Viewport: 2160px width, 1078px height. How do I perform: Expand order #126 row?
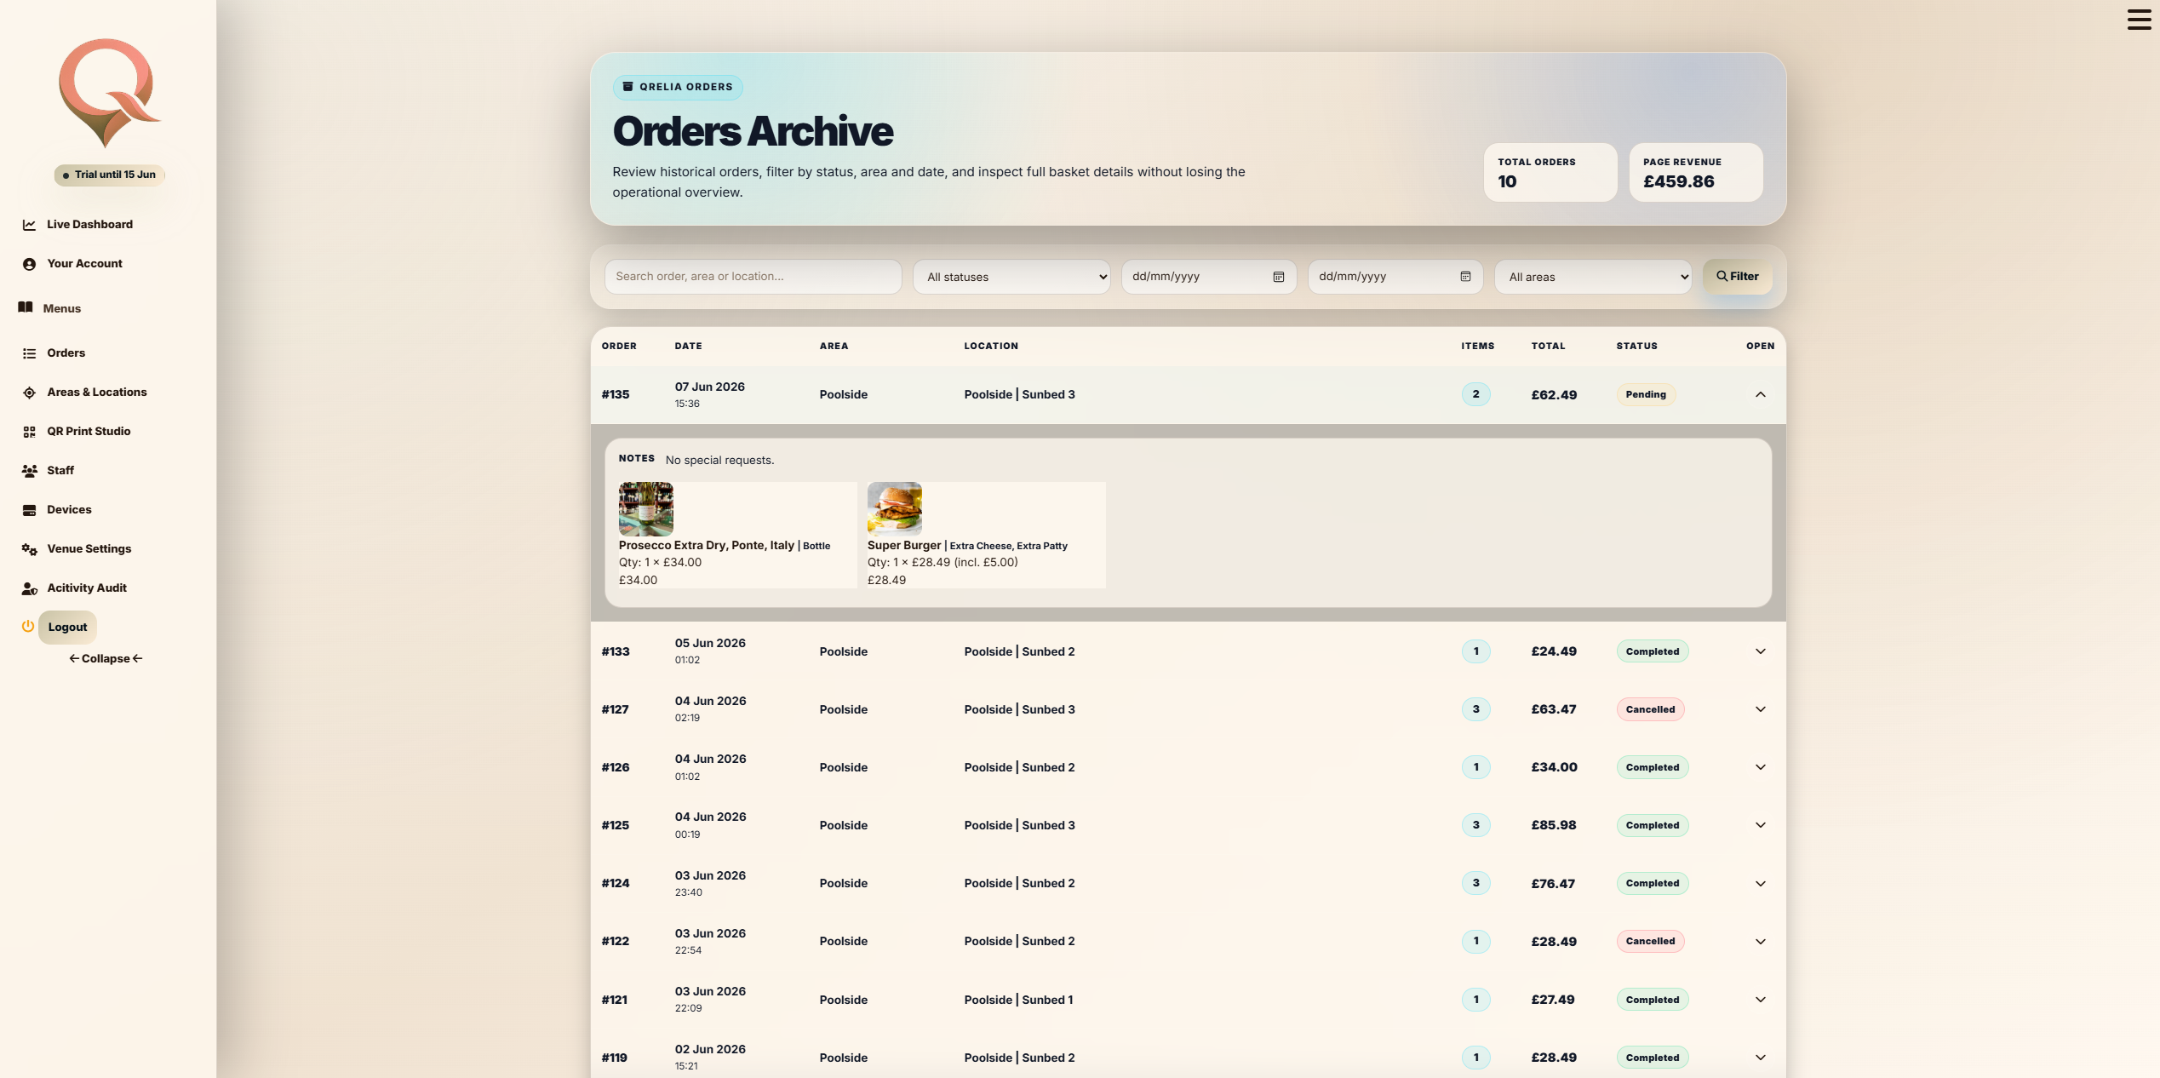[1760, 768]
